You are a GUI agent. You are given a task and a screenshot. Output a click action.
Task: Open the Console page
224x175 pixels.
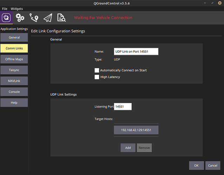click(14, 92)
